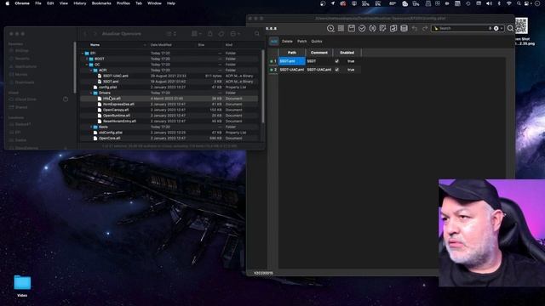Expand the Kexts folder in Finder
This screenshot has height=306, width=545.
click(91, 127)
